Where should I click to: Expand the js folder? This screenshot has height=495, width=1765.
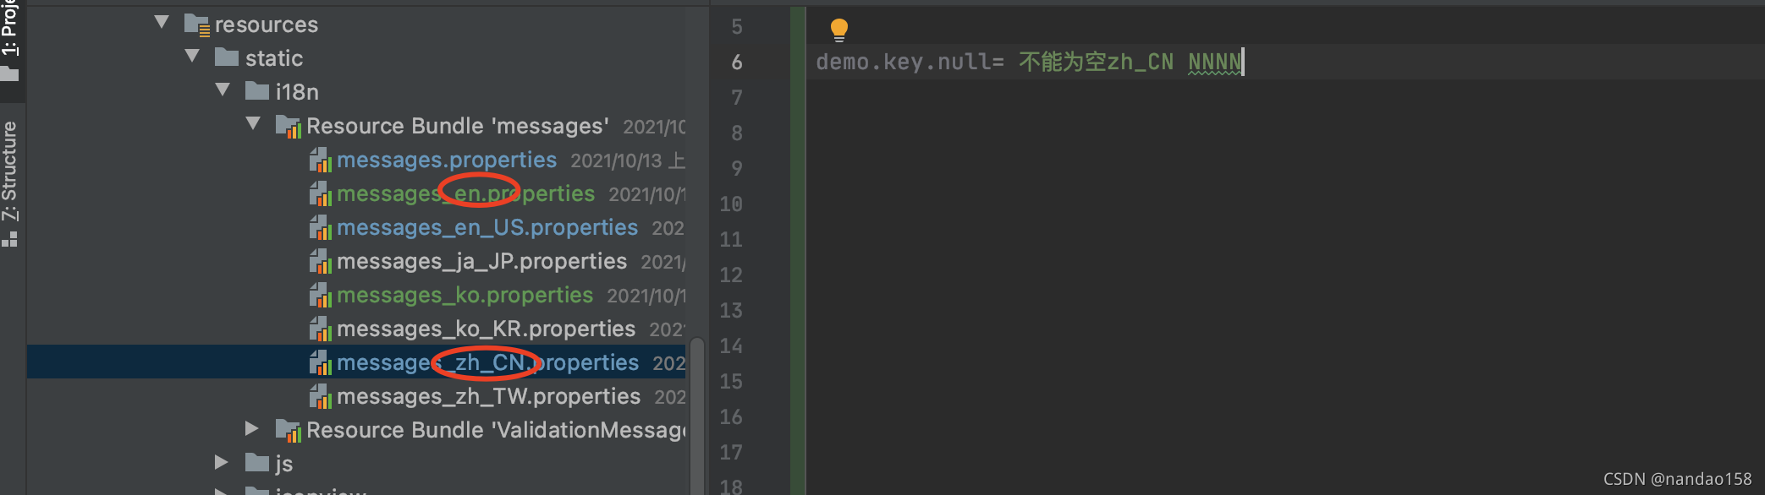pos(222,462)
